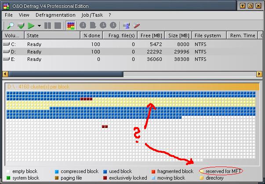The image size is (265, 184).
Task: Click the O&O Defrag title bar icon
Action: coord(6,6)
